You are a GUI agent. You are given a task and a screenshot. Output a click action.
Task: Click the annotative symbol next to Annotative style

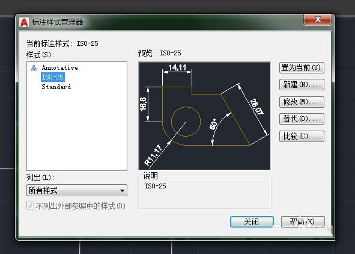click(x=34, y=67)
